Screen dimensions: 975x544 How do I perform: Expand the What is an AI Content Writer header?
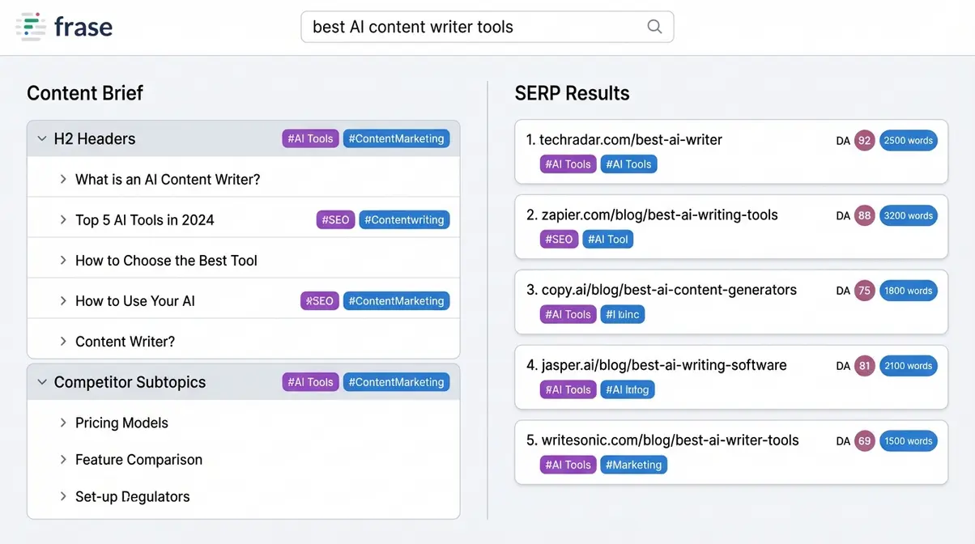pyautogui.click(x=64, y=179)
